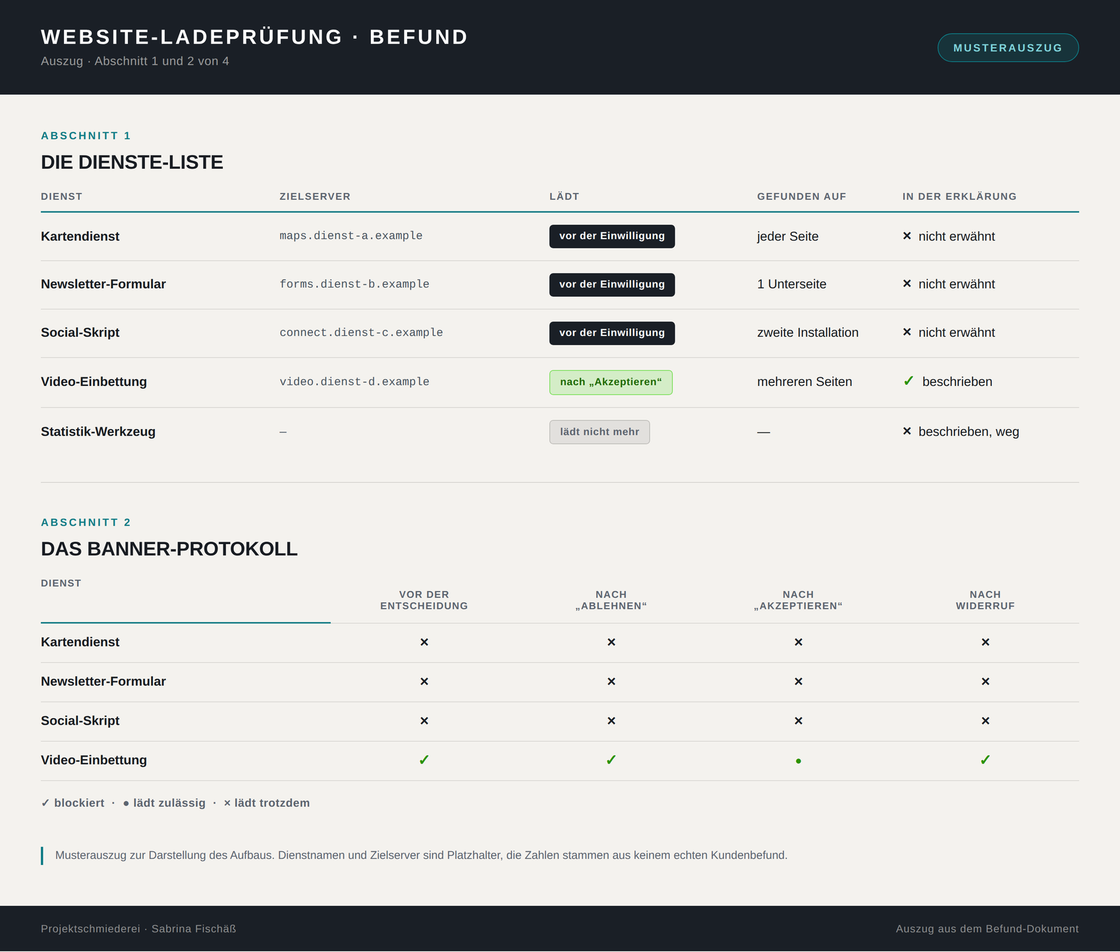The height and width of the screenshot is (952, 1120).
Task: Click 'Auszug · Abschnitt 1 und 2 von 4' subtitle
Action: (135, 61)
